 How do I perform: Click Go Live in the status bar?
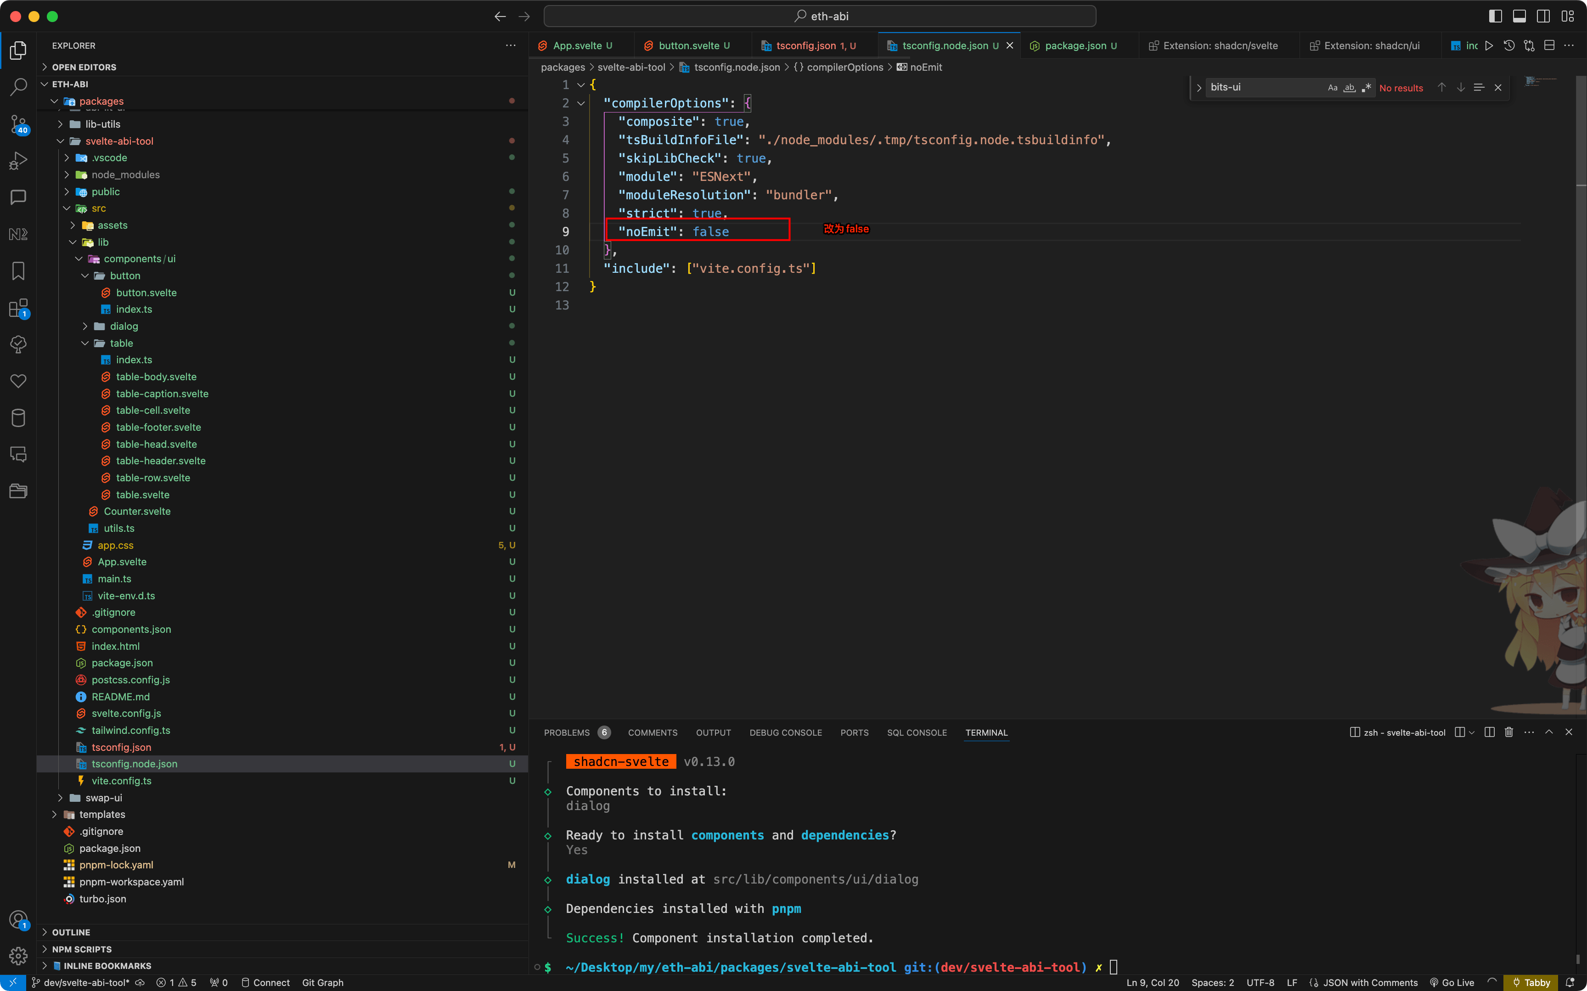tap(1452, 982)
